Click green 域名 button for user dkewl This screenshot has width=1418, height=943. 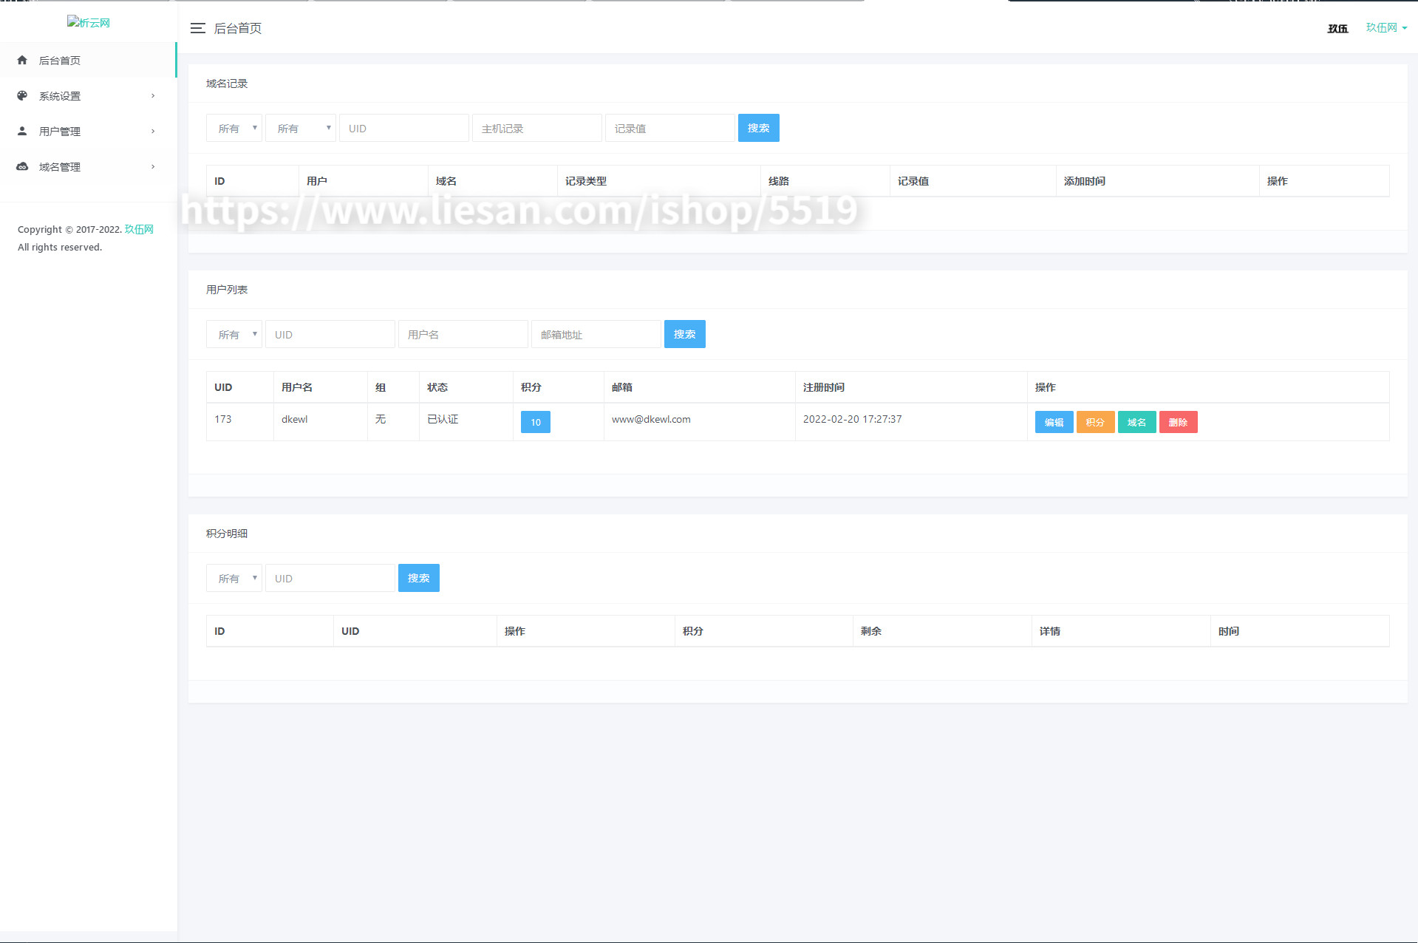tap(1137, 422)
